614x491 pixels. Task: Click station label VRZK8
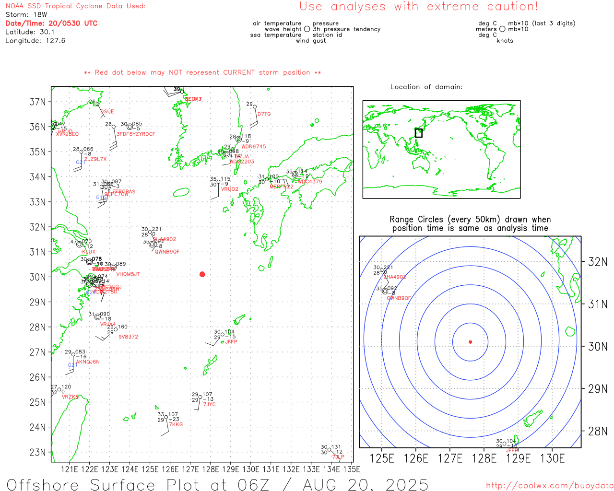click(x=70, y=397)
